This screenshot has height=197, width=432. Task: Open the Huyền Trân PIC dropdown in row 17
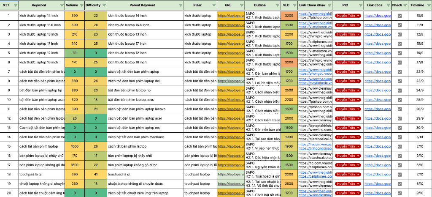coord(348,165)
